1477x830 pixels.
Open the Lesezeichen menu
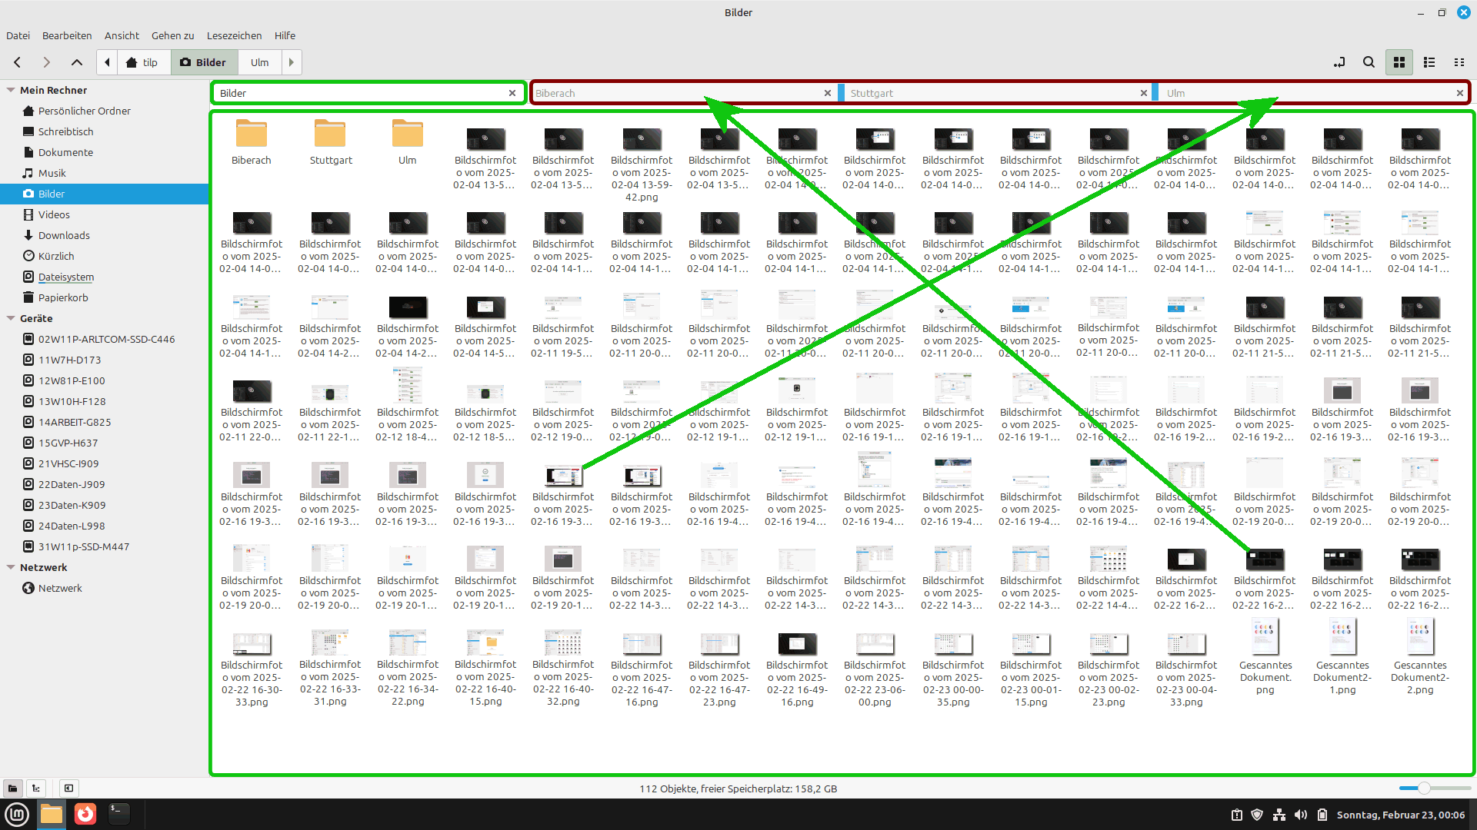234,35
